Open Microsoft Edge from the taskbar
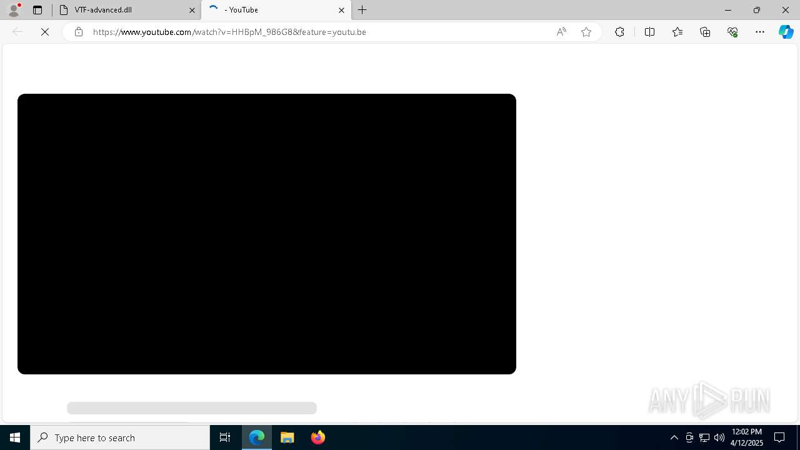The image size is (800, 450). click(x=257, y=437)
